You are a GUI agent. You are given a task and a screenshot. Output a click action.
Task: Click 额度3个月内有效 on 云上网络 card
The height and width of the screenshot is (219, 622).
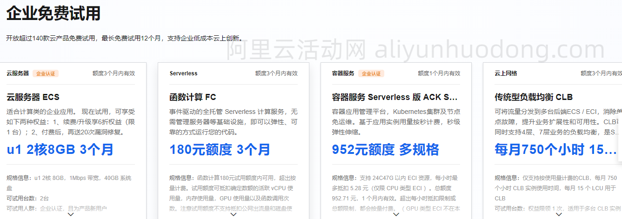pyautogui.click(x=601, y=73)
